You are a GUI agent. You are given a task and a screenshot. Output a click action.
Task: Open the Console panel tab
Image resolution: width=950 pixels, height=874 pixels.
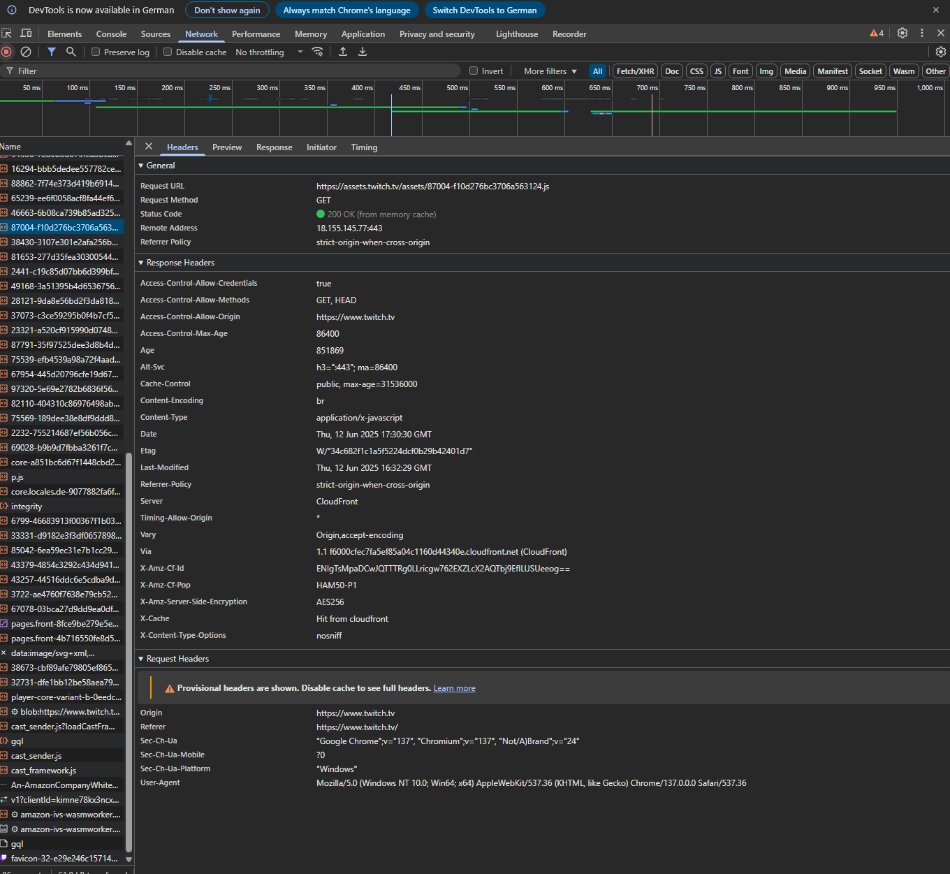[111, 34]
